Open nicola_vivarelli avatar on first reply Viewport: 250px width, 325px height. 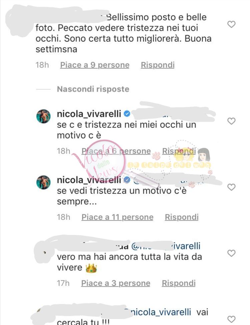[43, 116]
